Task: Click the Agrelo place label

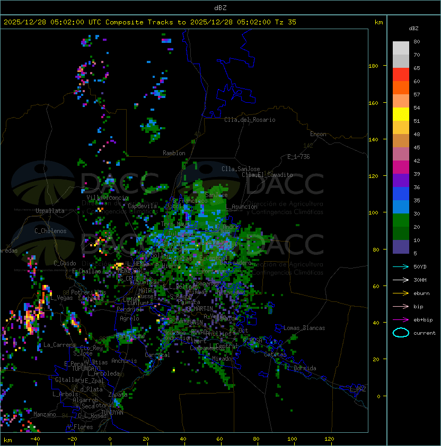Action: (x=129, y=318)
